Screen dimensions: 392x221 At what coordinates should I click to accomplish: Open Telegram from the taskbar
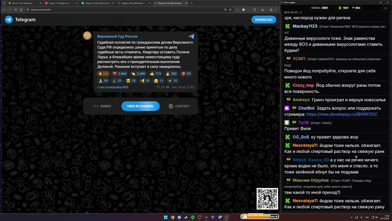coord(220,217)
